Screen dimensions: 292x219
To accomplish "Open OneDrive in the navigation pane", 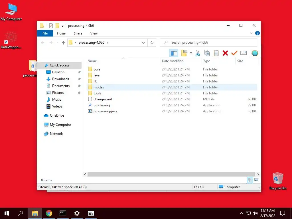I will coord(57,115).
